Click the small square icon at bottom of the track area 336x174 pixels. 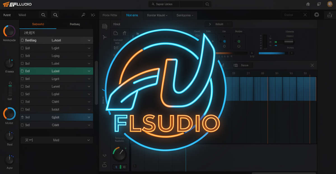point(135,166)
